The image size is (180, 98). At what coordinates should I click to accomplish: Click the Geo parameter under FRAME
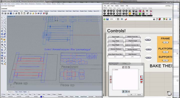pos(166,42)
